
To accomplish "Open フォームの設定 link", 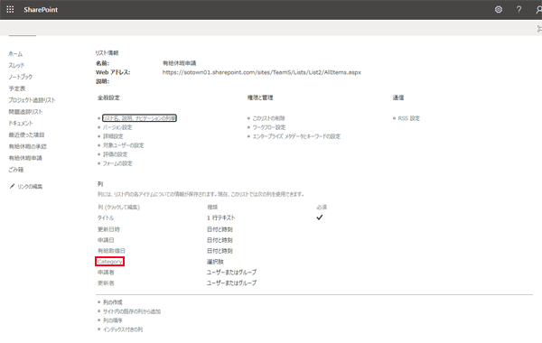I will pos(117,163).
